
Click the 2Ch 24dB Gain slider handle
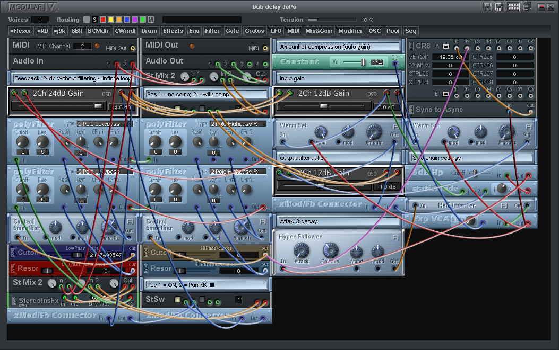tap(98, 106)
